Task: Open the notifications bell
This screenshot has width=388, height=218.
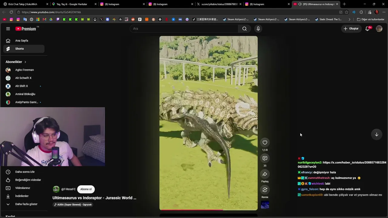Action: point(368,28)
